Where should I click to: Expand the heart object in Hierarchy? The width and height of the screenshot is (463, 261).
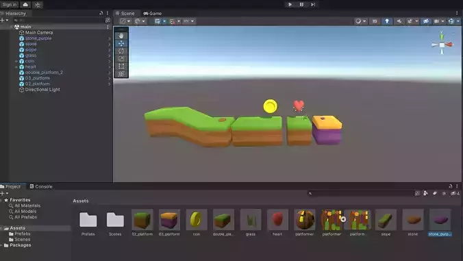(x=16, y=66)
